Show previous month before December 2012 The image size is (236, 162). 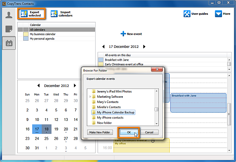point(38,85)
